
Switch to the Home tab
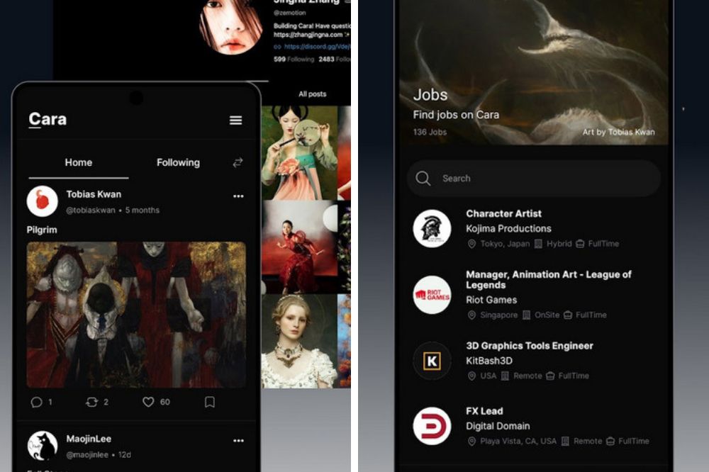pos(79,162)
